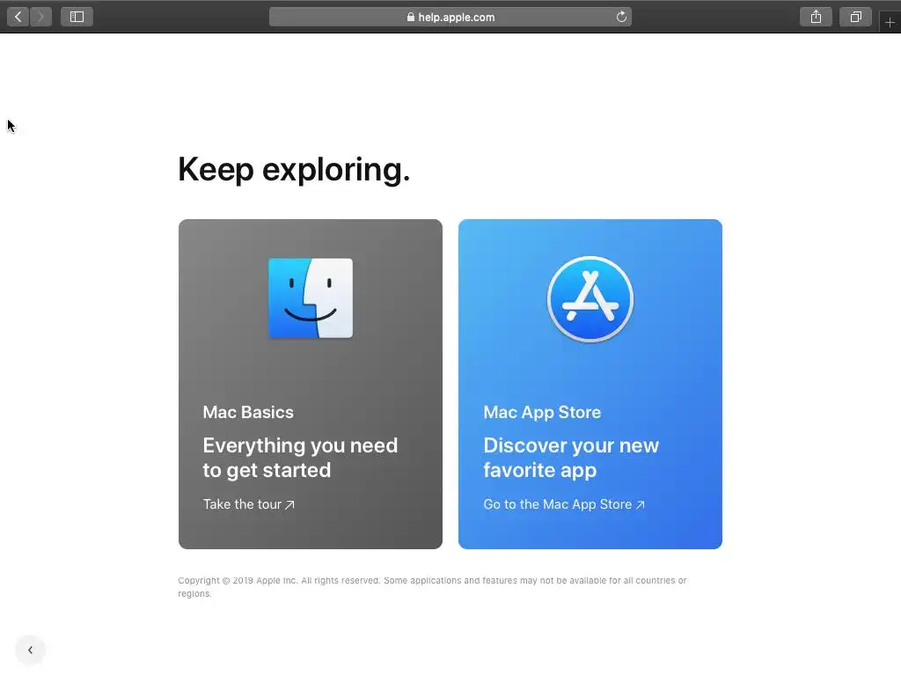
Task: Click the Mac Basics card title
Action: (248, 412)
